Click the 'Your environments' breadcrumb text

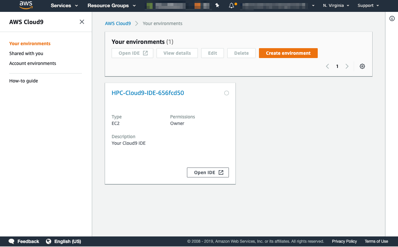163,23
